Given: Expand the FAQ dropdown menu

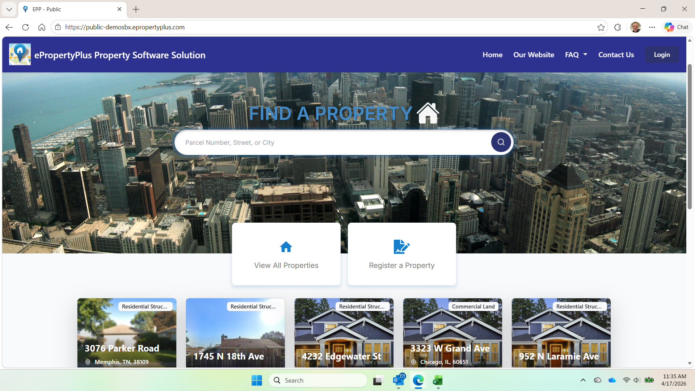Looking at the screenshot, I should (x=576, y=55).
